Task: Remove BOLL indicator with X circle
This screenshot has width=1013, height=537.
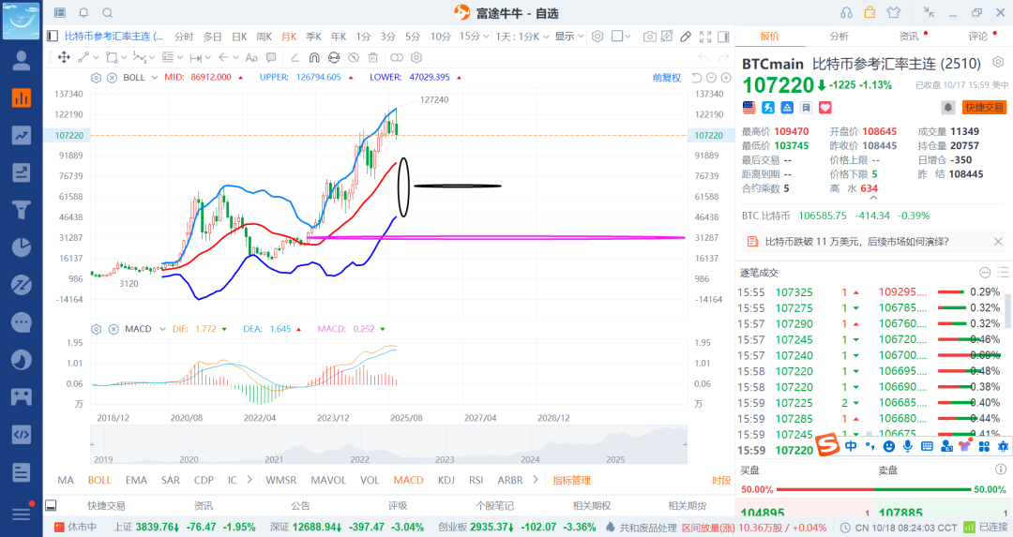Action: click(112, 78)
